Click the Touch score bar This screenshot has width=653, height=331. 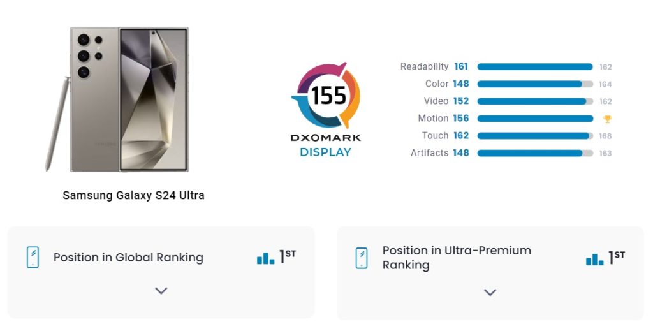point(535,136)
